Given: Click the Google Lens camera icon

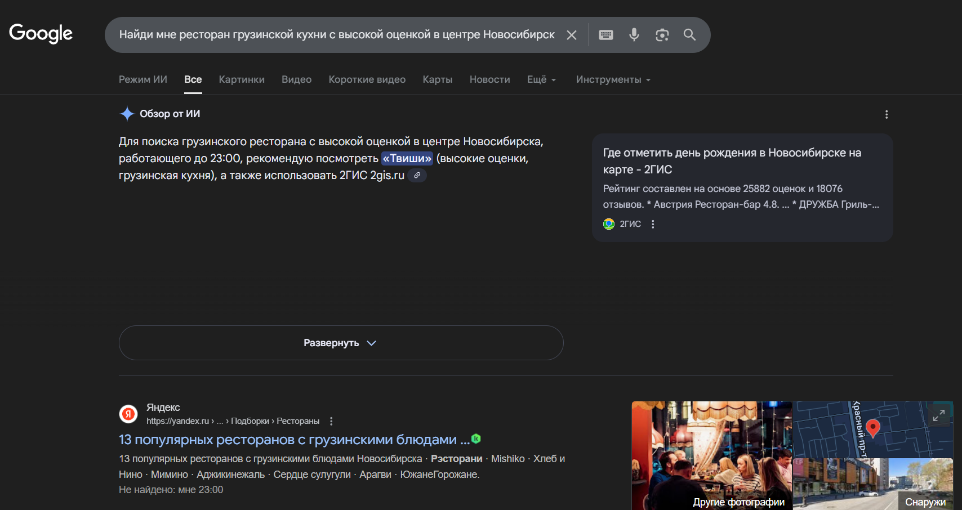Looking at the screenshot, I should [662, 34].
